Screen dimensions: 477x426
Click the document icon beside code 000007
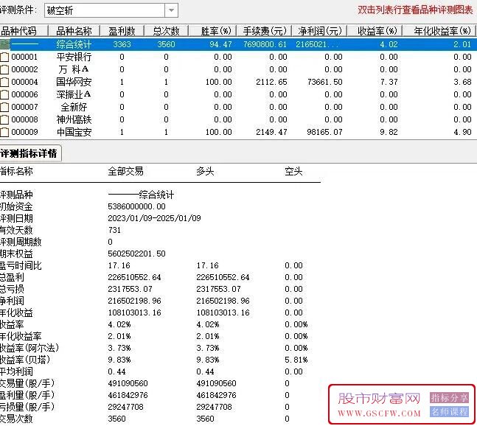5,107
